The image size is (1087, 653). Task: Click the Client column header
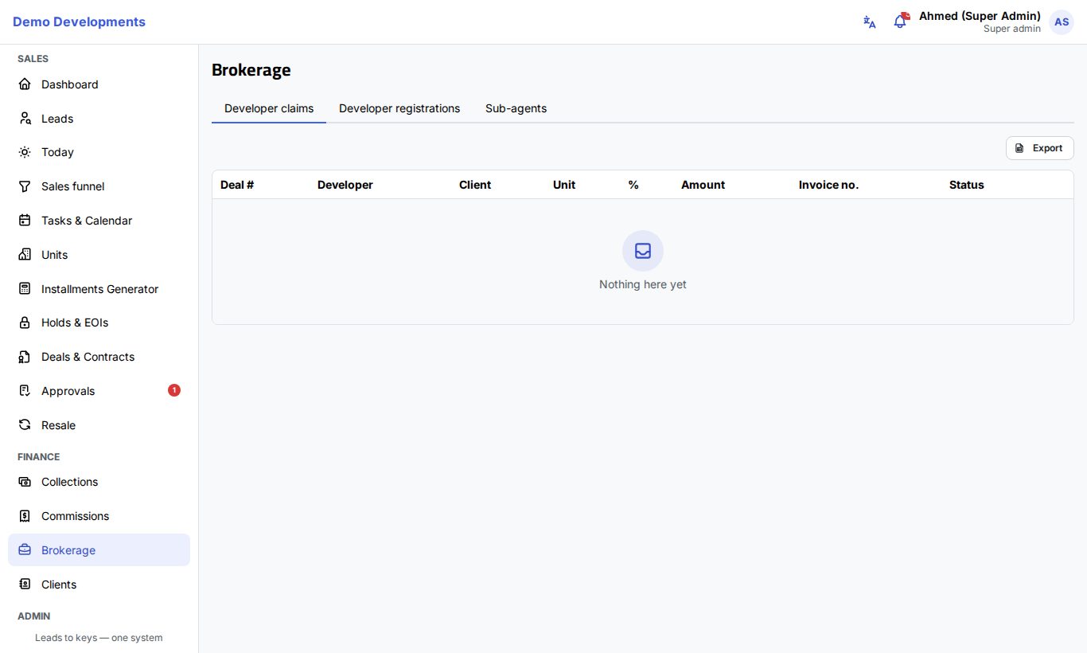coord(475,185)
